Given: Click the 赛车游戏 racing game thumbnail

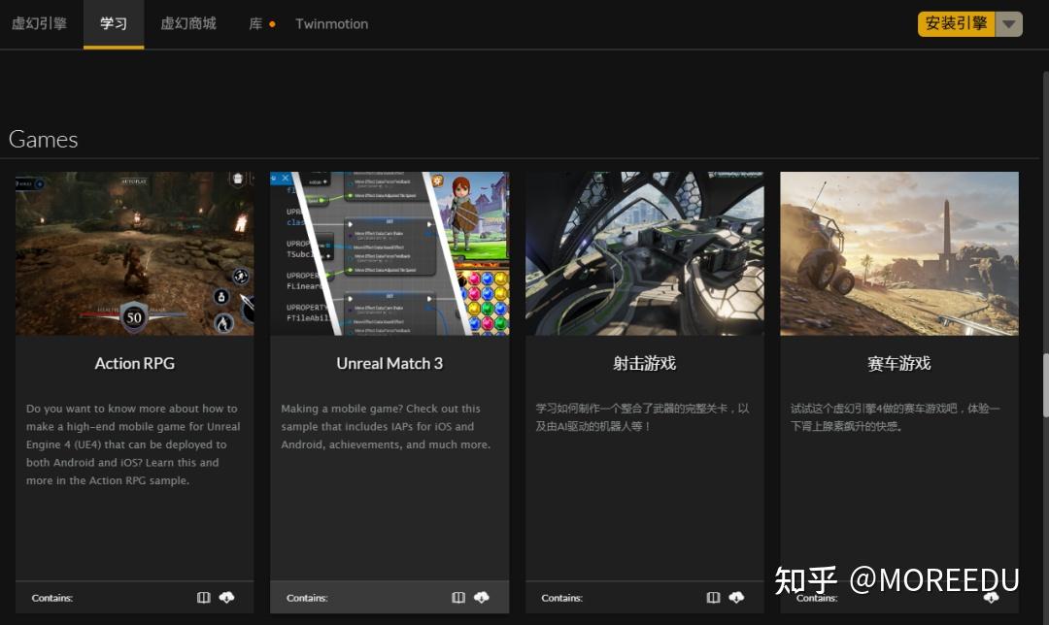Looking at the screenshot, I should [x=899, y=253].
